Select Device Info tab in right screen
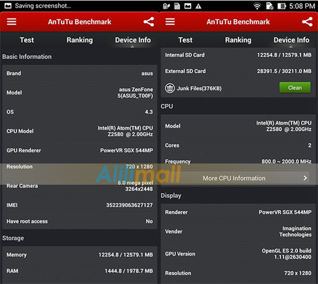318x284 pixels. pyautogui.click(x=291, y=40)
